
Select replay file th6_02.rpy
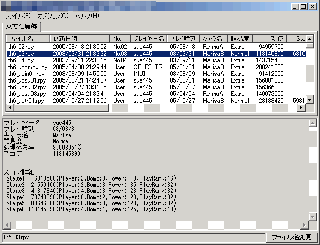pos(21,47)
